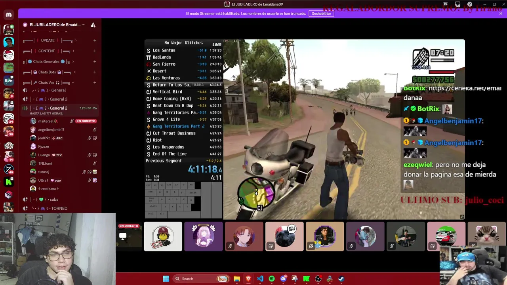Open Windows Start menu
The height and width of the screenshot is (285, 507).
click(166, 279)
